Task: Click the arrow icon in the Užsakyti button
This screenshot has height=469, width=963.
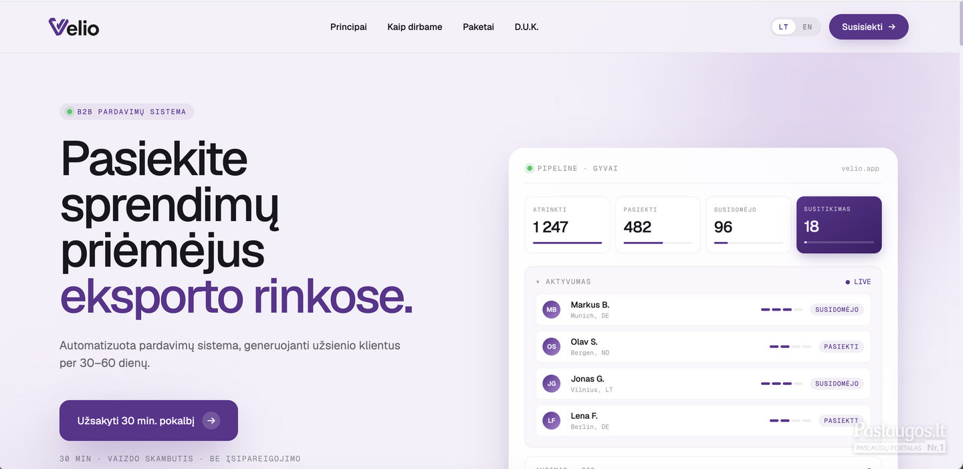Action: (211, 420)
